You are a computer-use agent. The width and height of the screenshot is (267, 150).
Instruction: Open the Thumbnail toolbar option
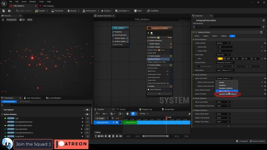coord(57,11)
